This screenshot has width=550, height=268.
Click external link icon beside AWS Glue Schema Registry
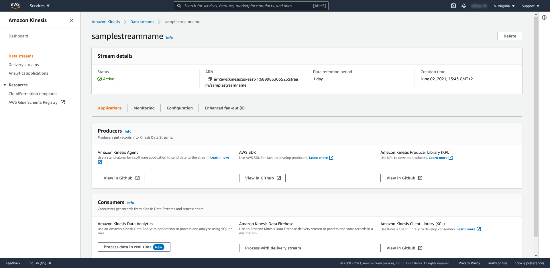63,102
